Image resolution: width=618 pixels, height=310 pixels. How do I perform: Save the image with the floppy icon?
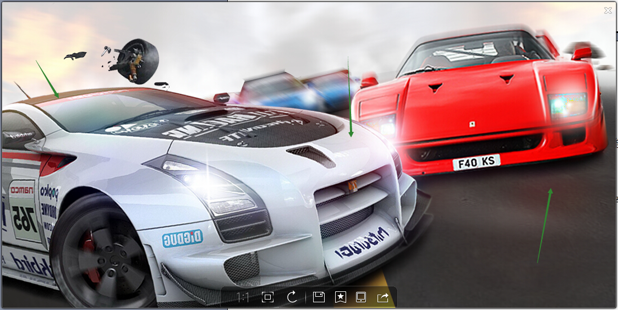pos(319,297)
